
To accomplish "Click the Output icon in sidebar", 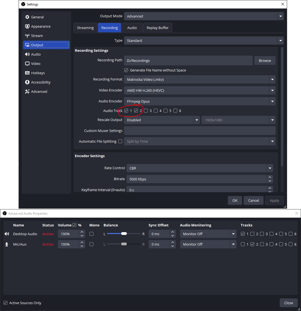I will pos(27,45).
